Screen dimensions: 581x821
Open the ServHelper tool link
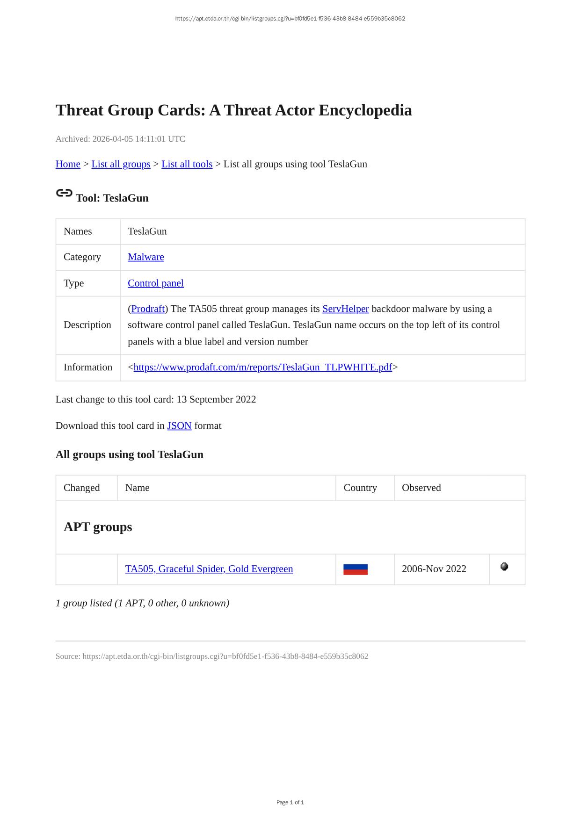point(345,309)
